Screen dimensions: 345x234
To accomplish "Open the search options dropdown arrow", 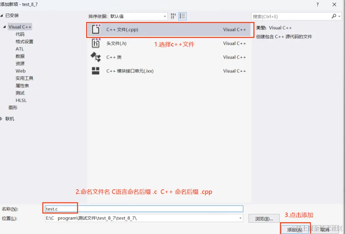I will [x=339, y=16].
